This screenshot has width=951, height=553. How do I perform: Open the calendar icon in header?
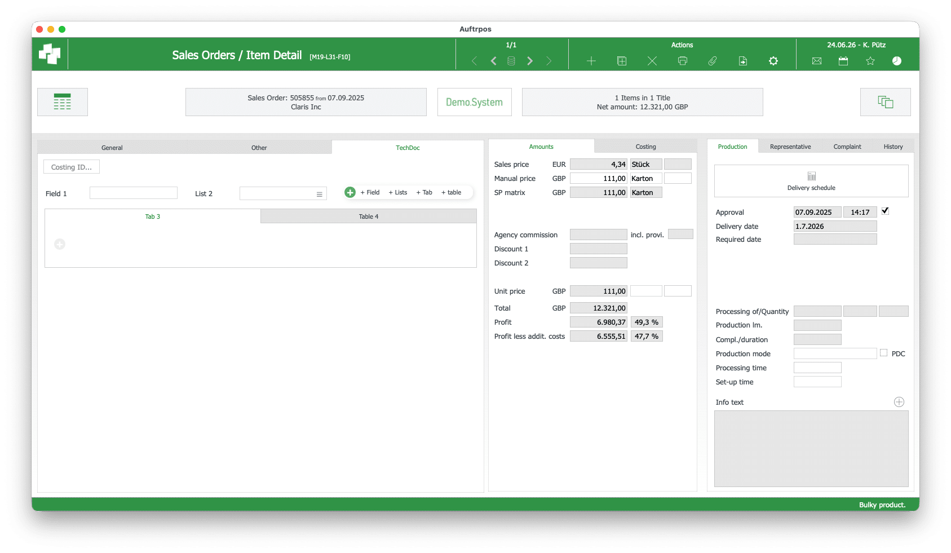843,61
